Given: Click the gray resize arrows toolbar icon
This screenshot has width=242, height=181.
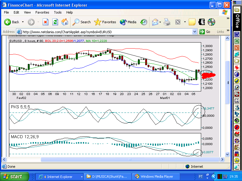Looking at the screenshot, I should tap(178, 22).
